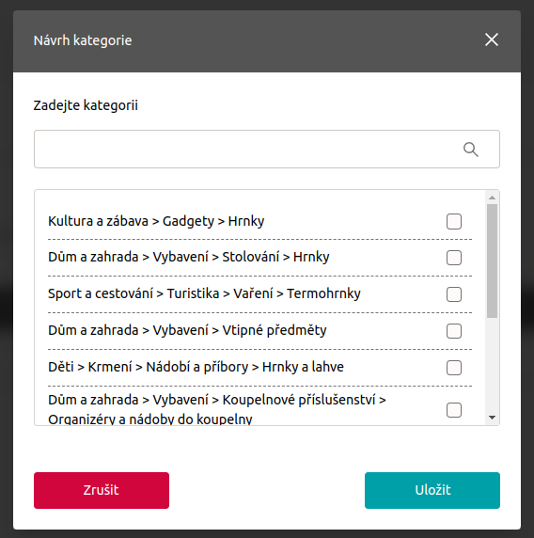Click the scrollbar down arrow
This screenshot has height=538, width=534.
(x=492, y=418)
